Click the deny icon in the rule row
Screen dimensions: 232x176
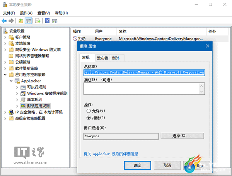click(75, 38)
